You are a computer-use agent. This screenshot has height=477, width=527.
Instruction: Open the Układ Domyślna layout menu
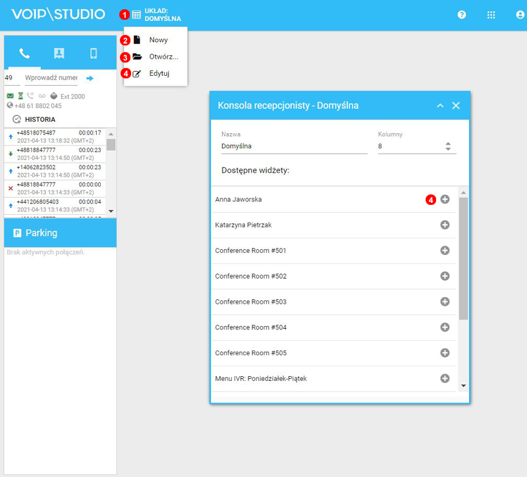click(x=155, y=14)
